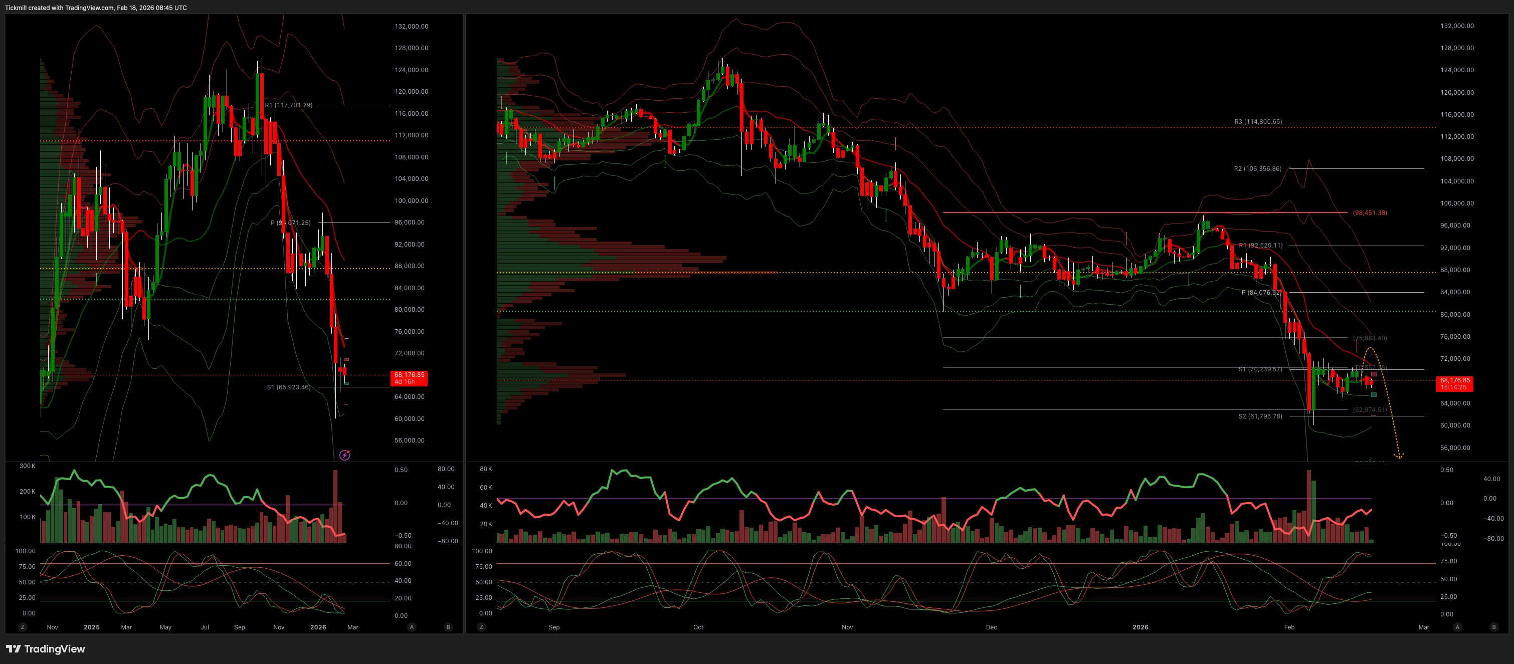Click the small red box marker near the latest candles
The image size is (1514, 664).
coord(1374,374)
